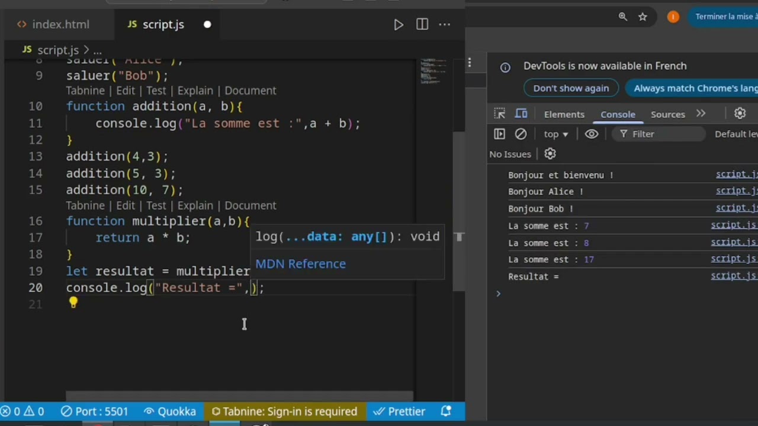Viewport: 758px width, 426px height.
Task: Click Tabnine Edit above function addition
Action: click(x=126, y=91)
